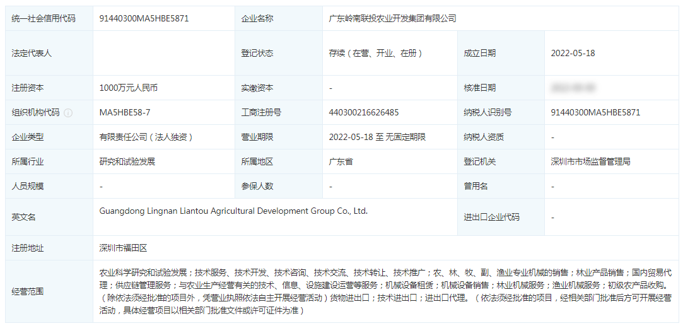
Task: Select English name Guangdong Lingnan Liantou Agricultural Development
Action: click(x=233, y=211)
